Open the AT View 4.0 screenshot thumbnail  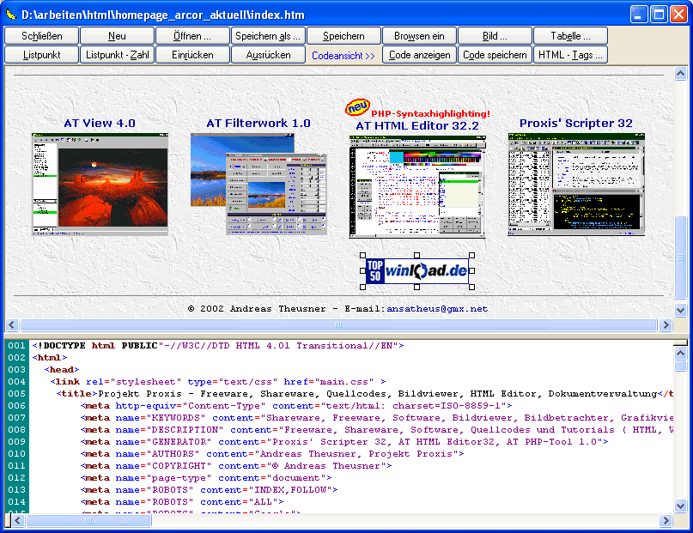coord(100,184)
